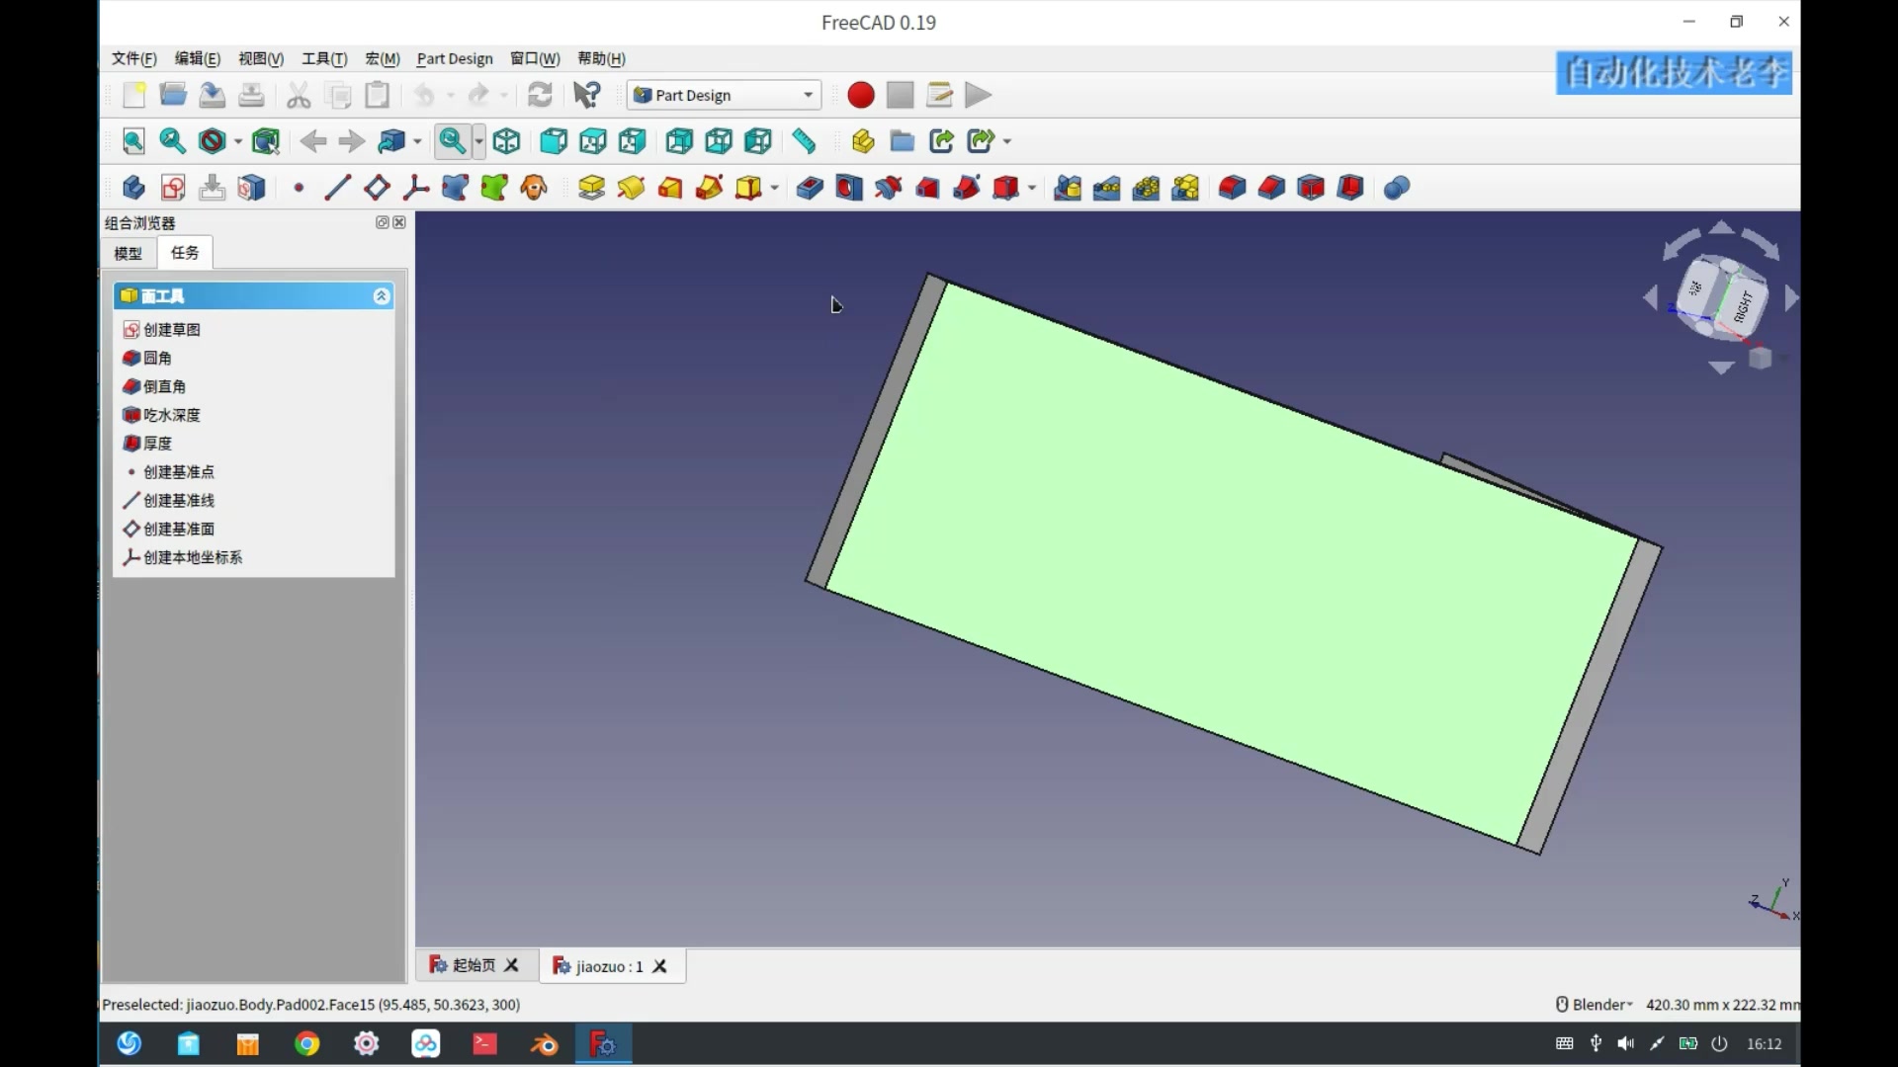Click 创建基准面 task link
Viewport: 1898px width, 1067px height.
point(178,529)
